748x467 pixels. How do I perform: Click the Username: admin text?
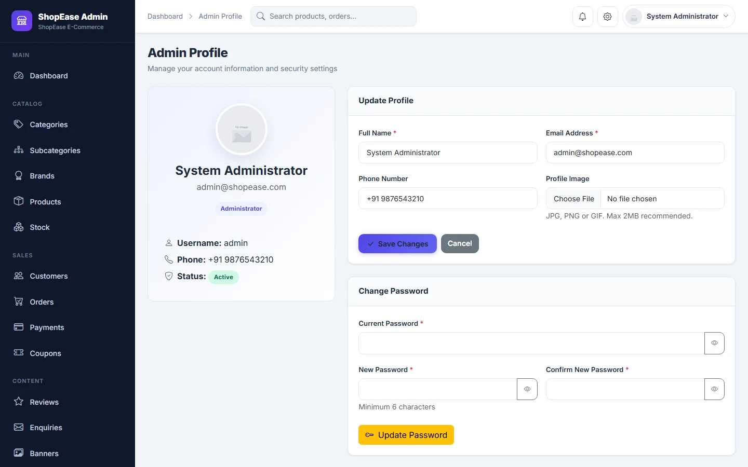pyautogui.click(x=212, y=243)
